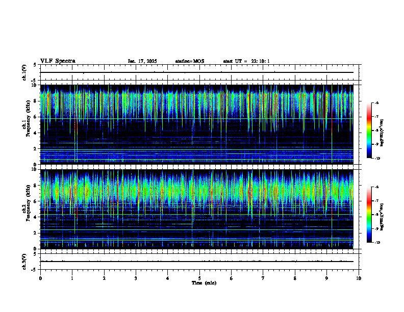The width and height of the screenshot is (404, 312).
Task: Click the "-10" label on ch.1 colorbar
Action: [377, 159]
